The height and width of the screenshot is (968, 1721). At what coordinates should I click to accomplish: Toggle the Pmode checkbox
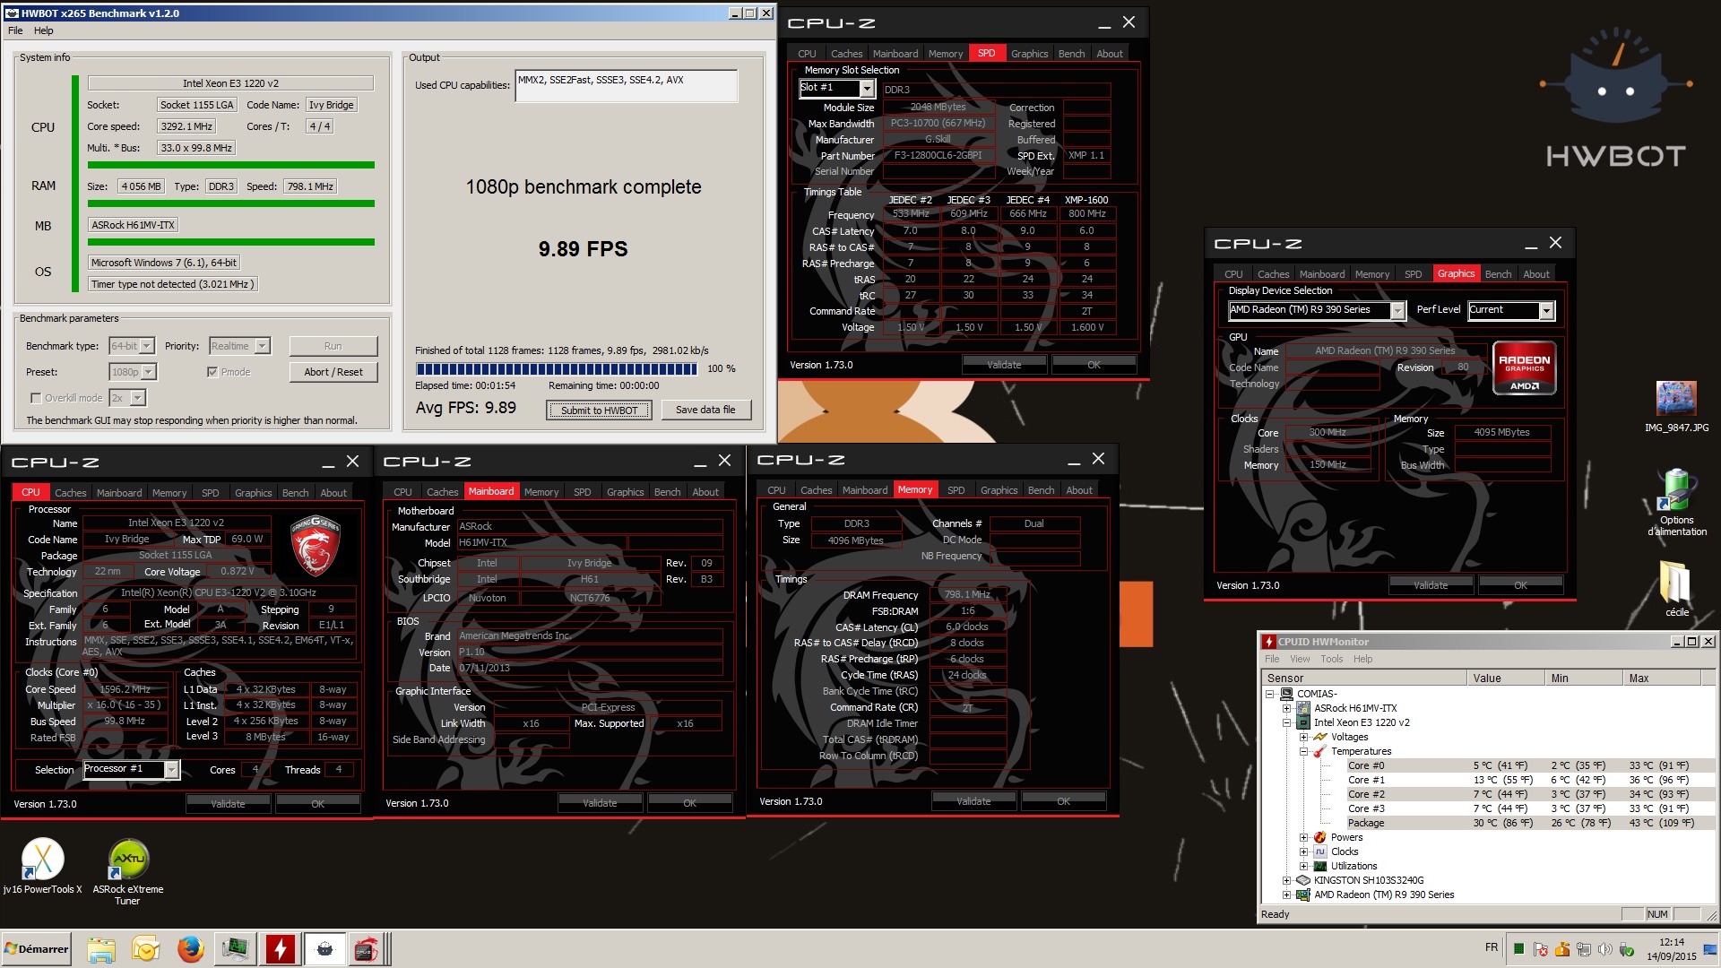212,372
